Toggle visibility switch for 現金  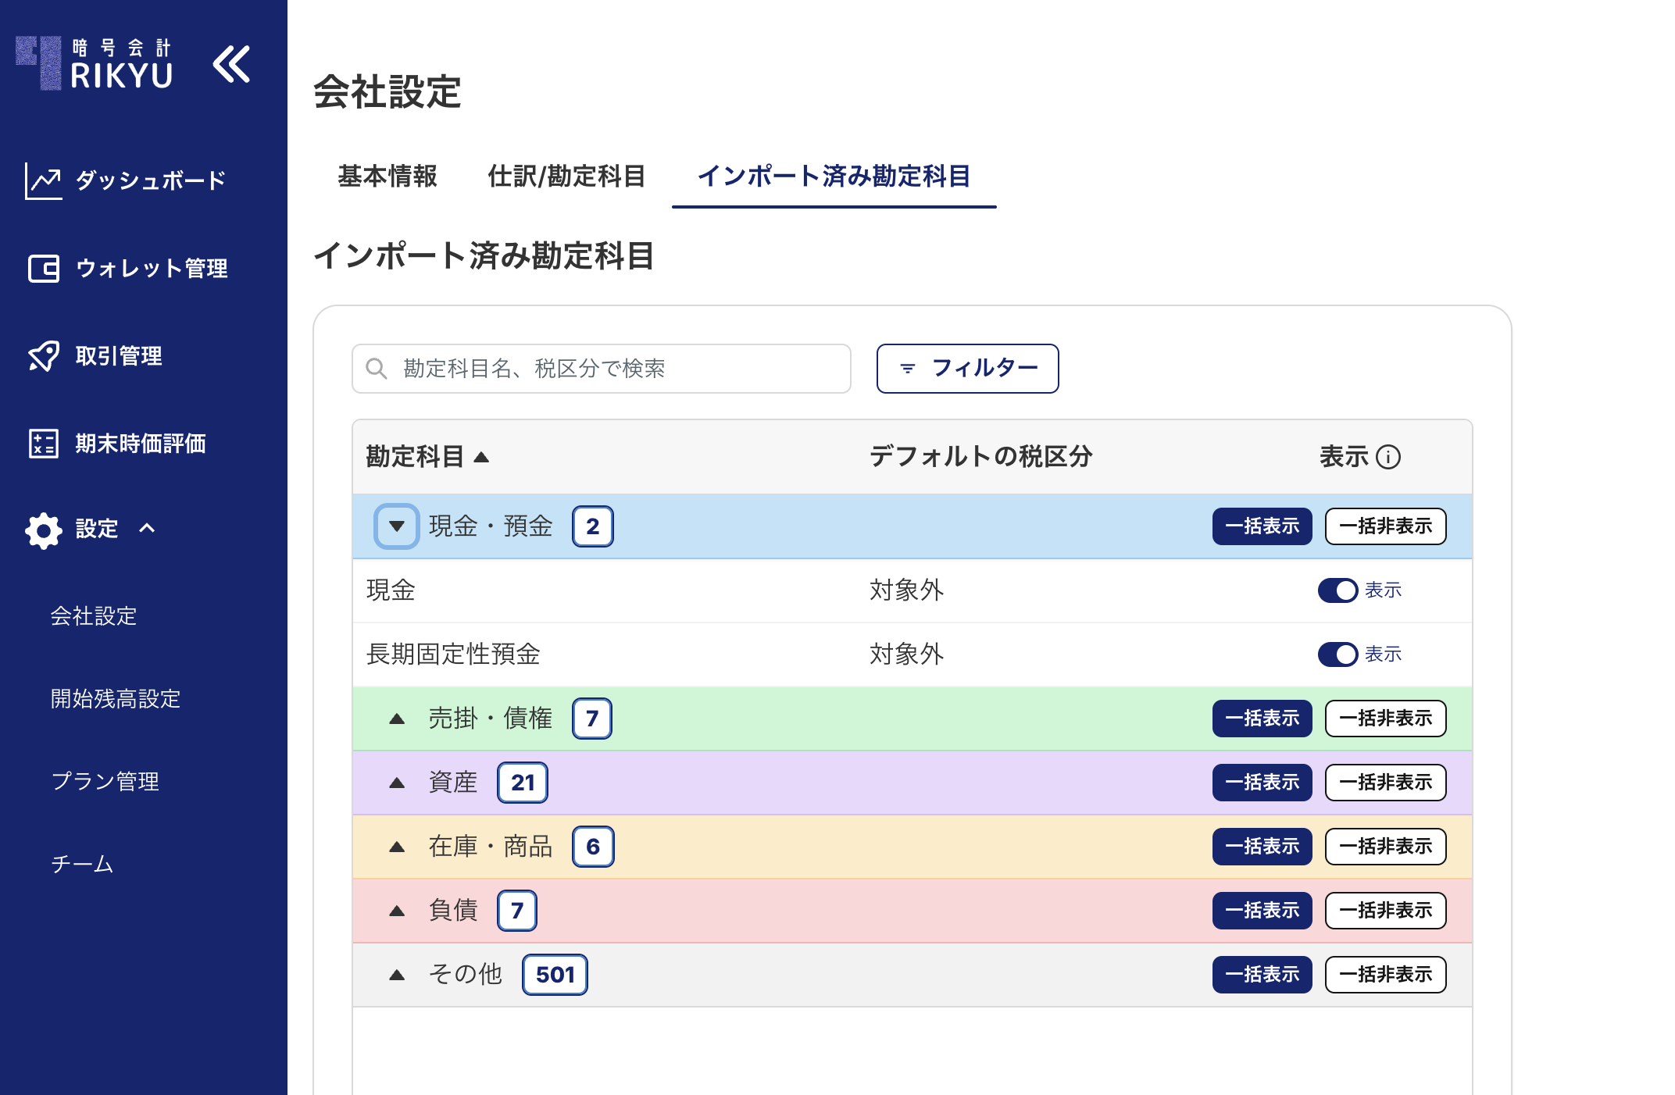coord(1337,590)
